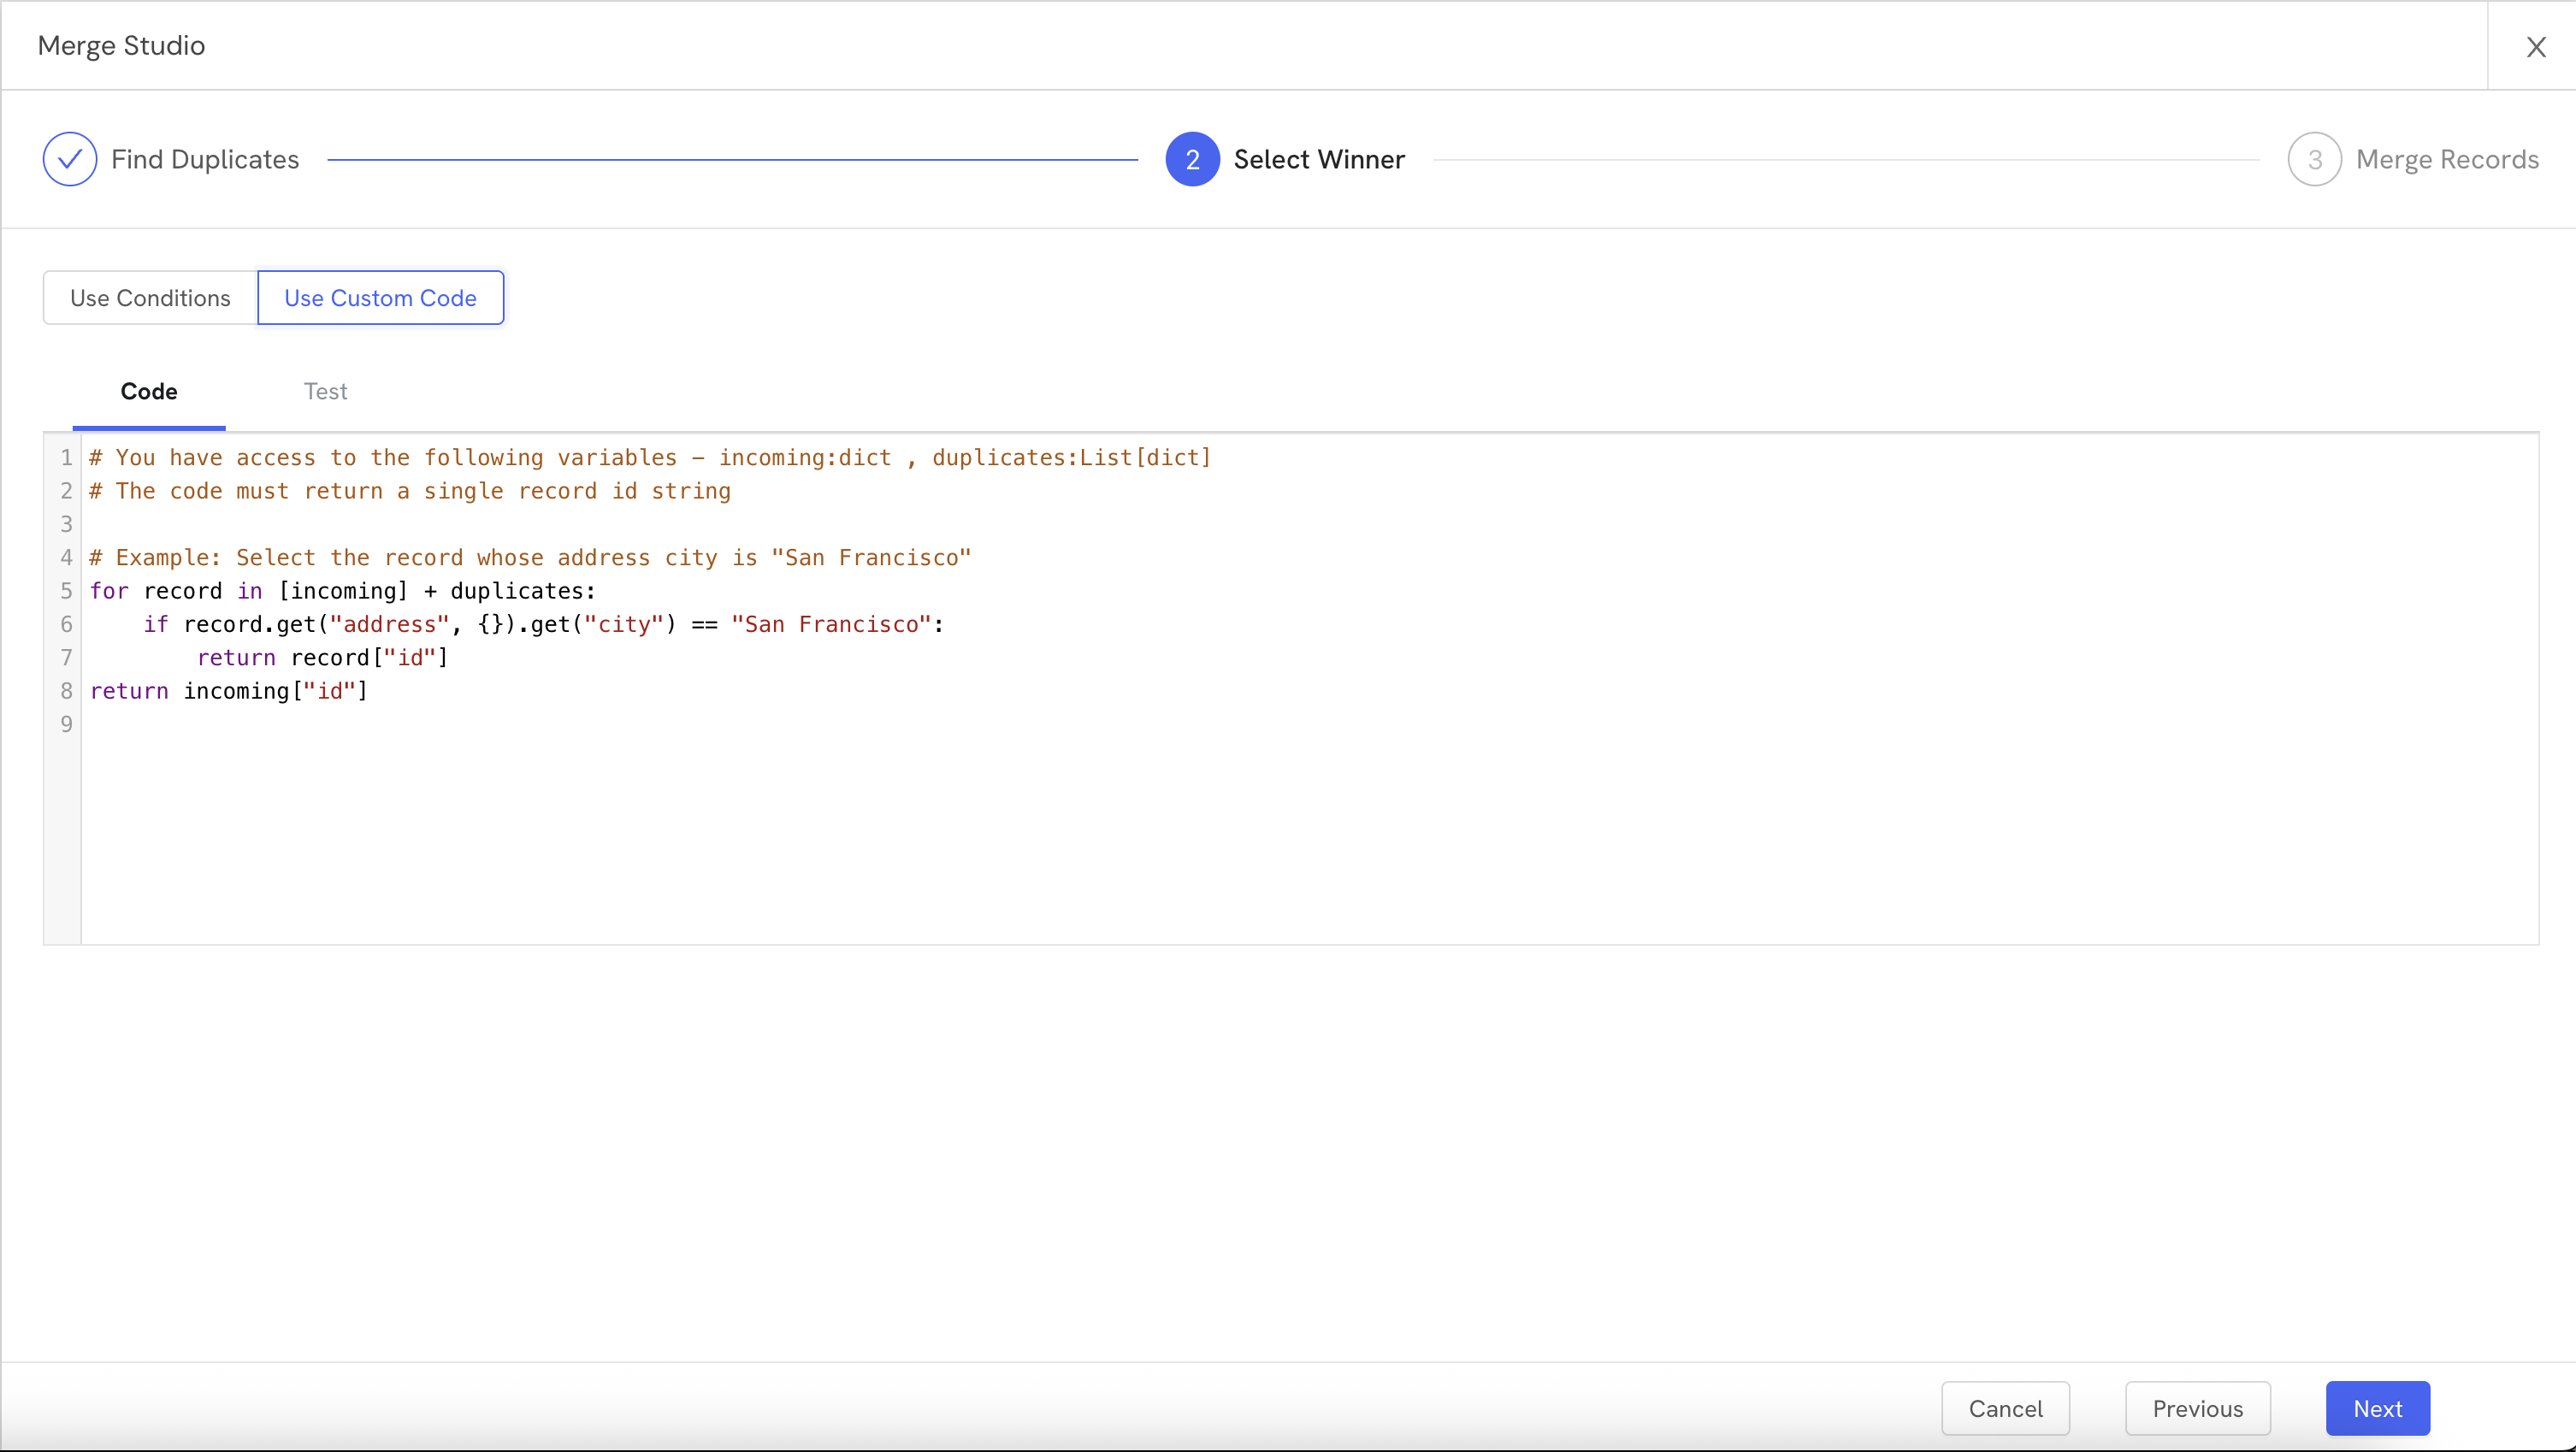Go back with the Previous button
The image size is (2576, 1452).
(2197, 1408)
